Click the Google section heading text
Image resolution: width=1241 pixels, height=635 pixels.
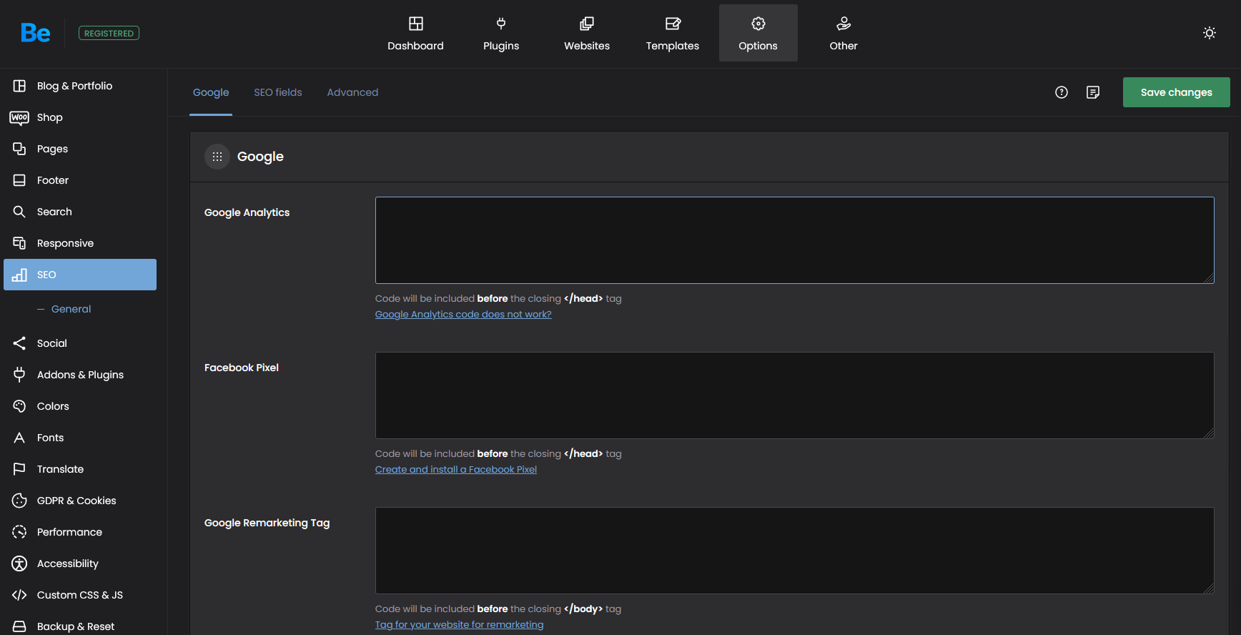point(260,157)
